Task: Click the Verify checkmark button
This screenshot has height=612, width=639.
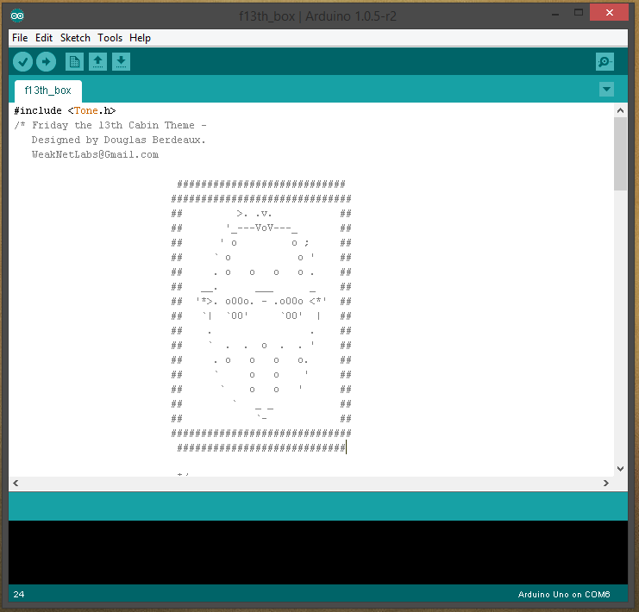Action: 22,62
